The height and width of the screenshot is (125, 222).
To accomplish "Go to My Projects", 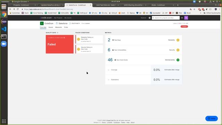I will pos(58,18).
